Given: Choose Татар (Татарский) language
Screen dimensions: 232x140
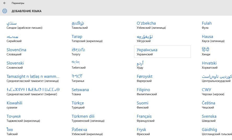Looking at the screenshot, I should click(87, 38).
